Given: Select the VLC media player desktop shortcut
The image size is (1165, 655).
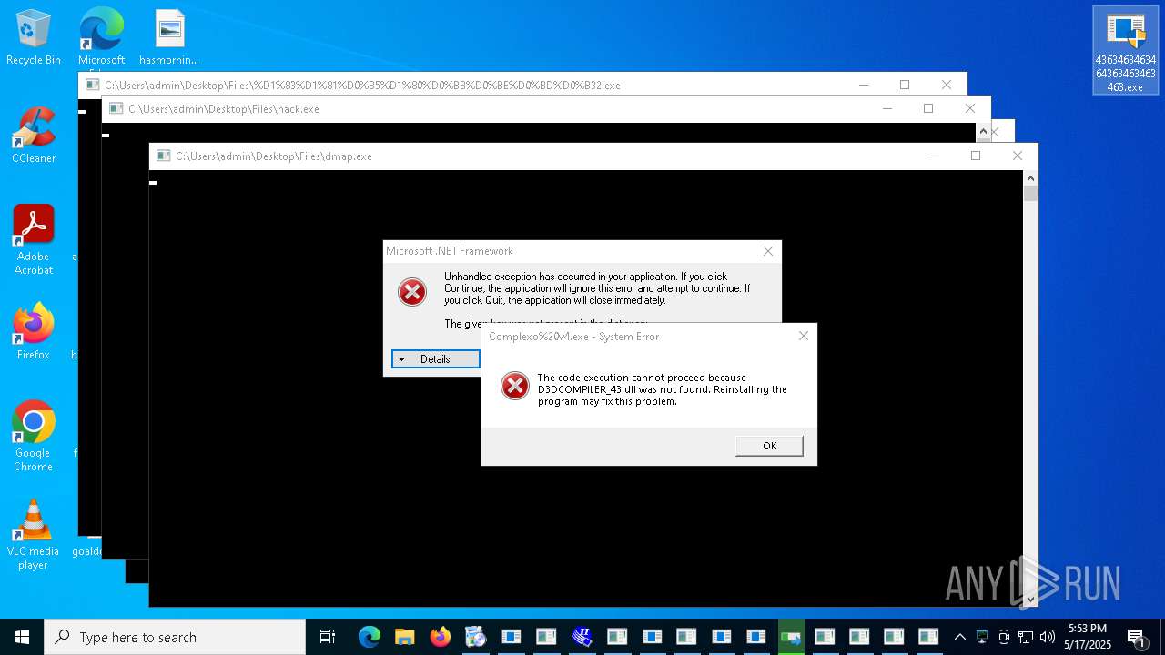Looking at the screenshot, I should tap(34, 535).
